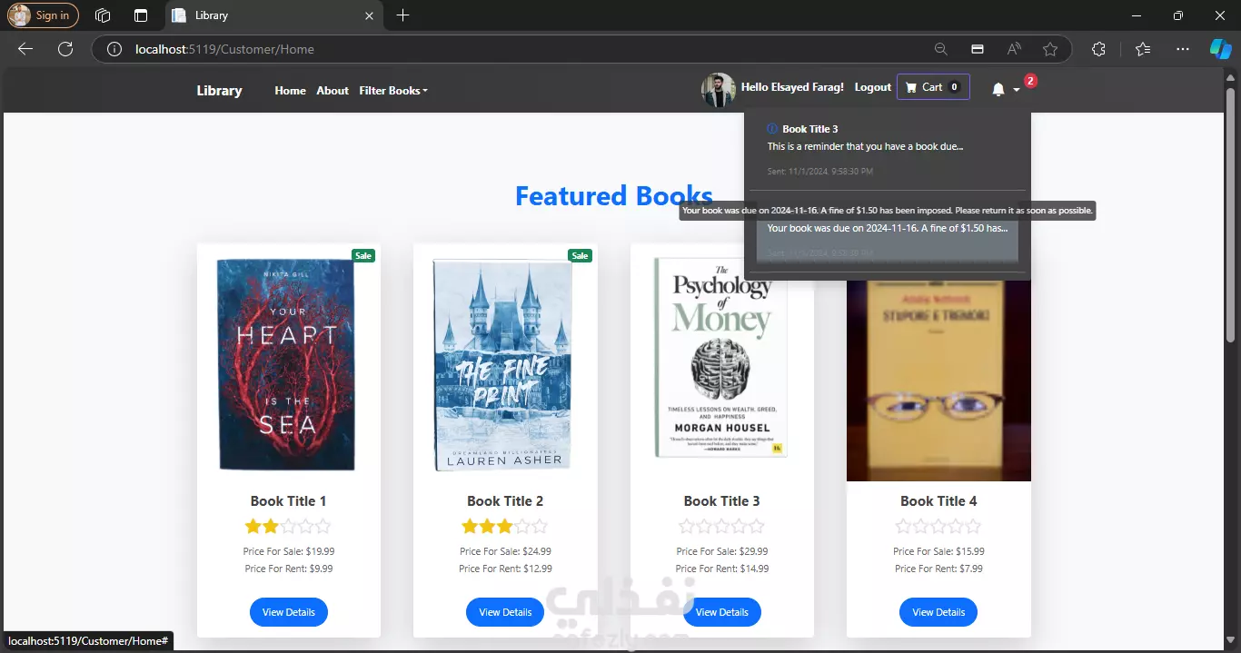The height and width of the screenshot is (653, 1241).
Task: Rate Book Title 4 with fifth star
Action: coord(974,526)
